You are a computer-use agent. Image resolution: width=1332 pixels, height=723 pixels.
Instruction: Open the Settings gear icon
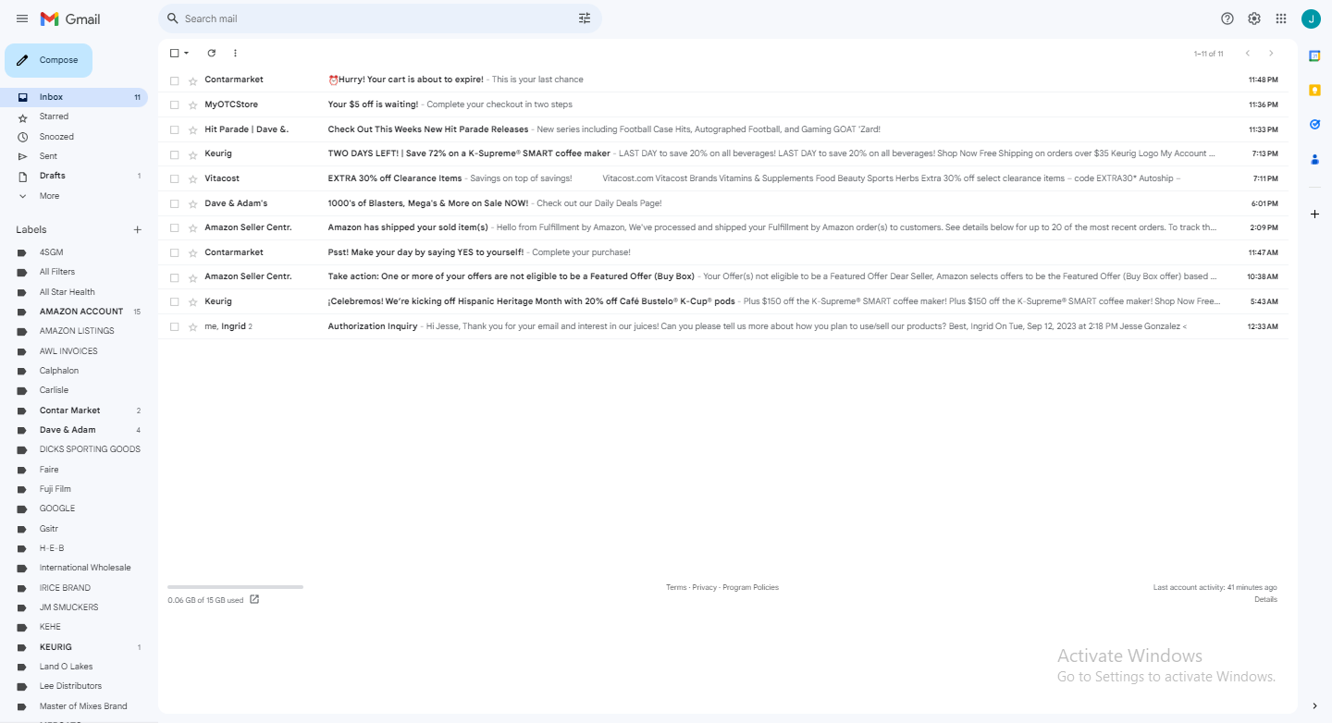[x=1254, y=18]
